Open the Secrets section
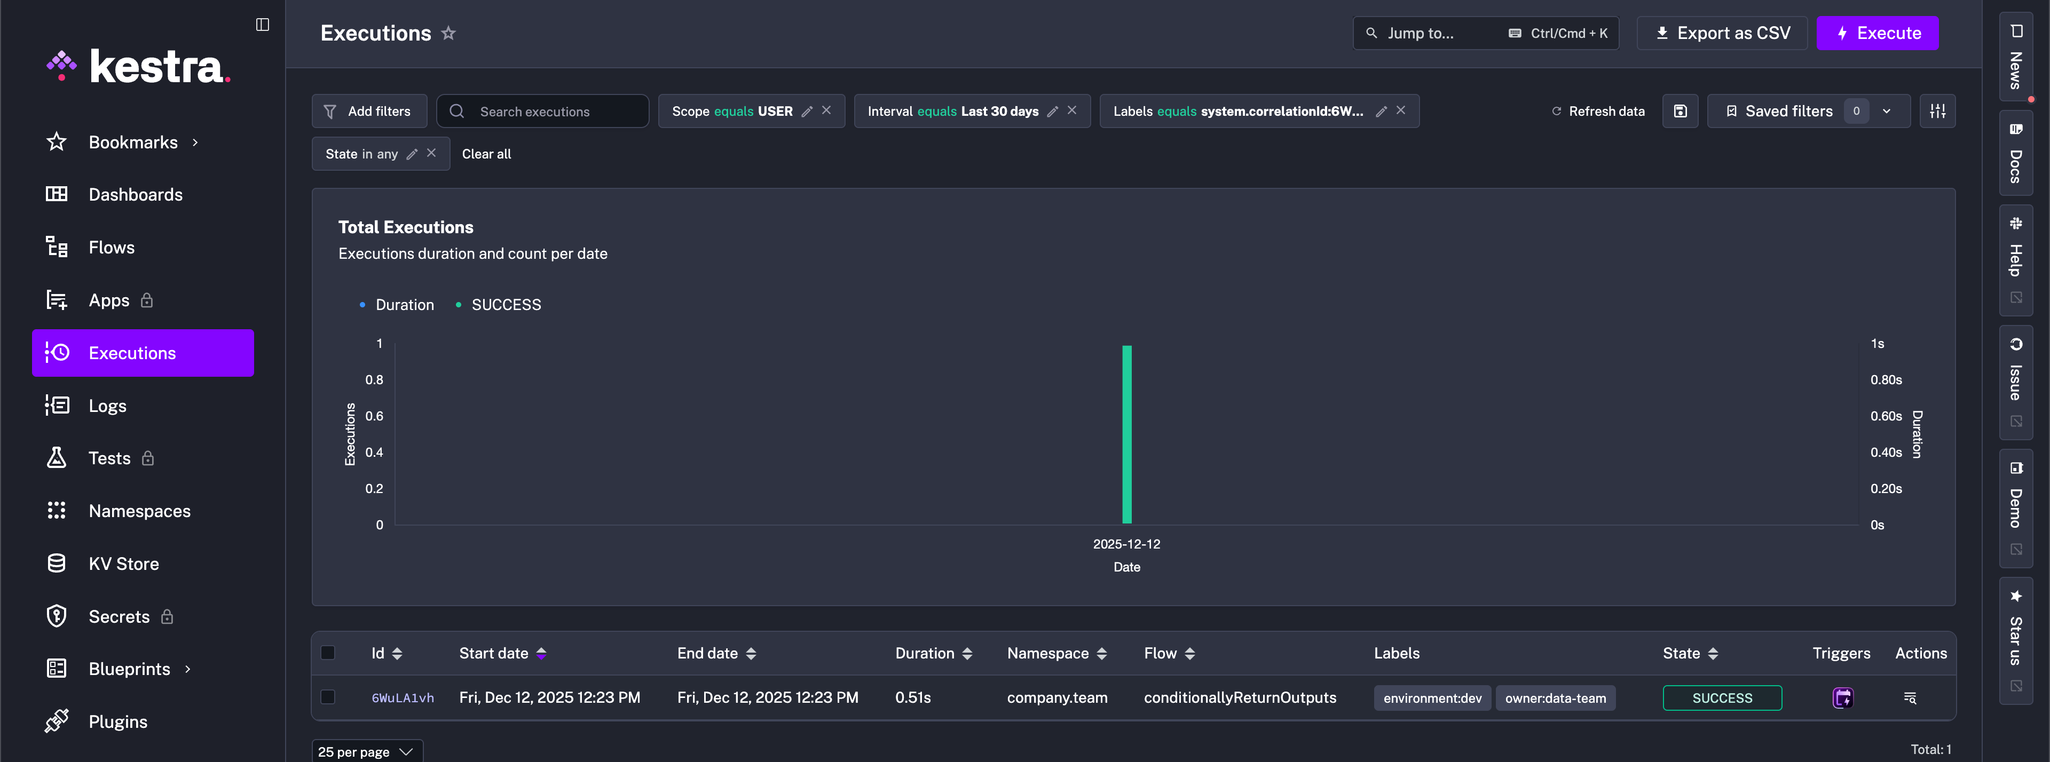The width and height of the screenshot is (2050, 762). click(x=119, y=616)
